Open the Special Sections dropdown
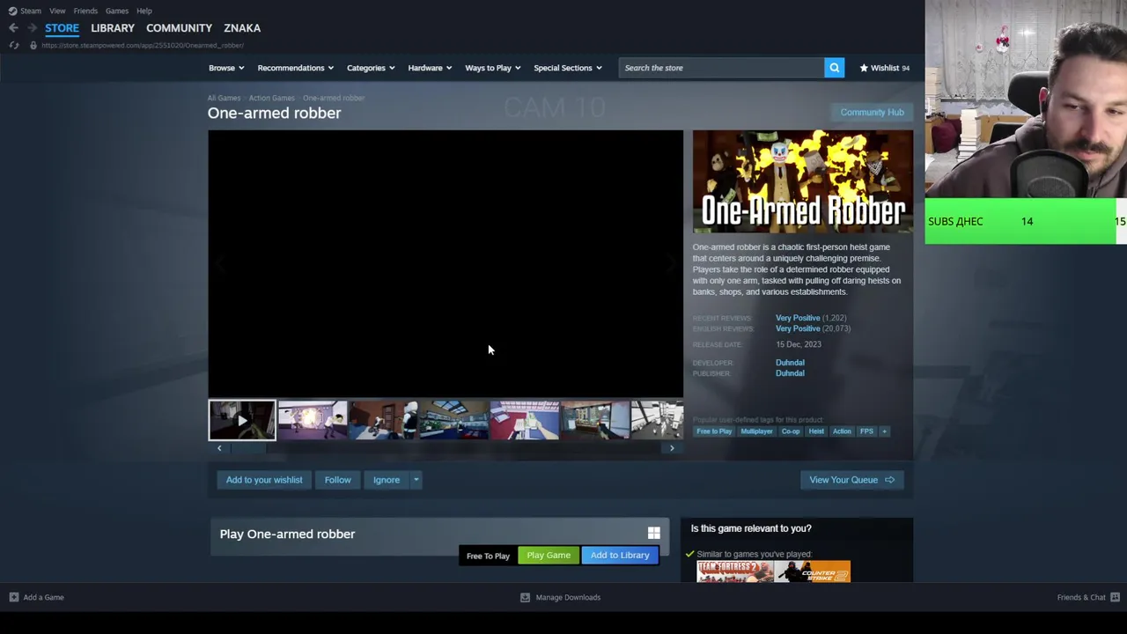The image size is (1127, 634). [x=568, y=68]
